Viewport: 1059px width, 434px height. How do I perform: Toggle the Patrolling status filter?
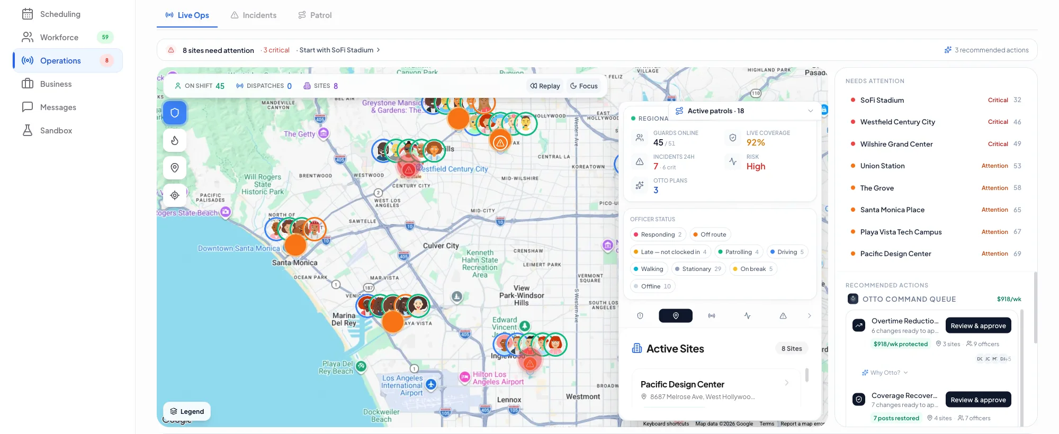(739, 252)
